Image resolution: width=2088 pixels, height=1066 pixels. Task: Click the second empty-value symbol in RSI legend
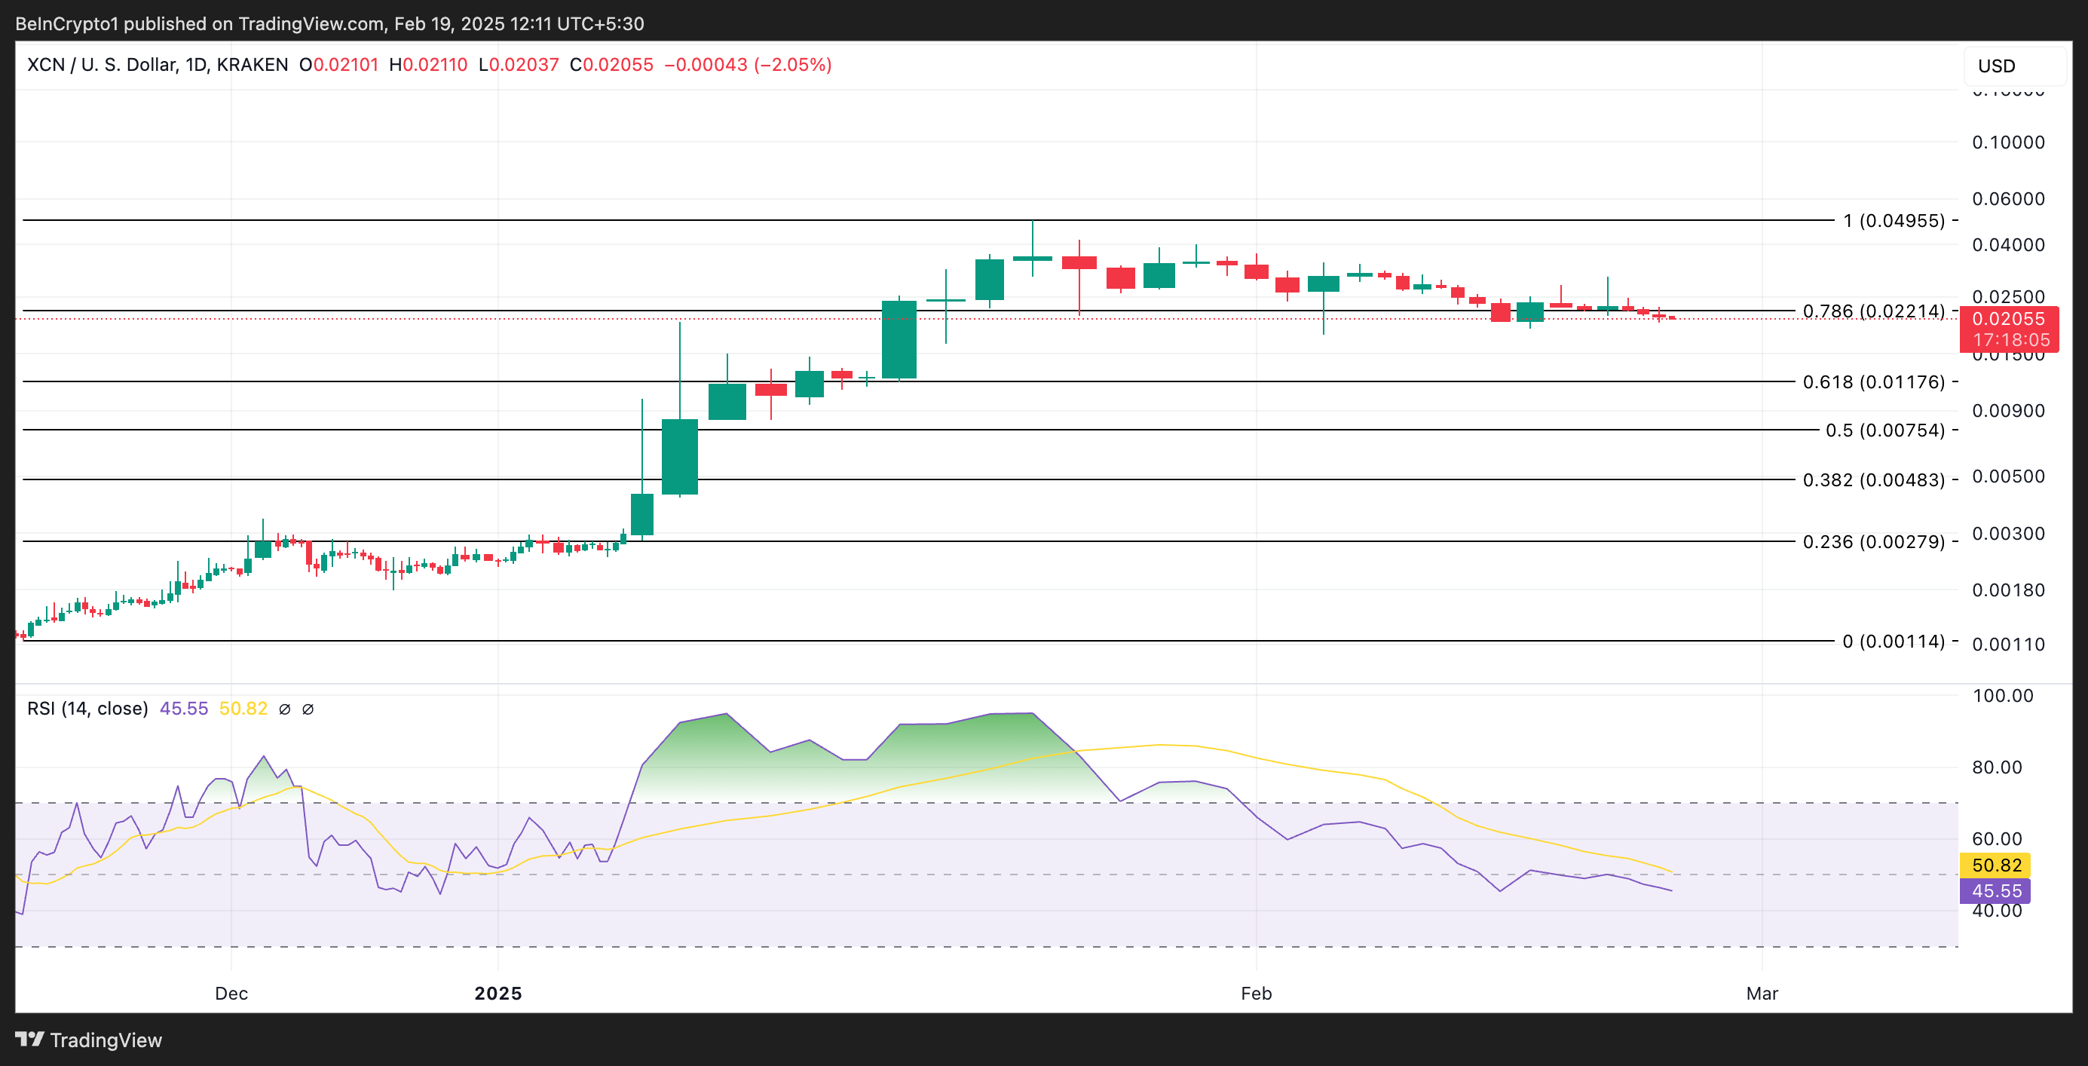308,709
